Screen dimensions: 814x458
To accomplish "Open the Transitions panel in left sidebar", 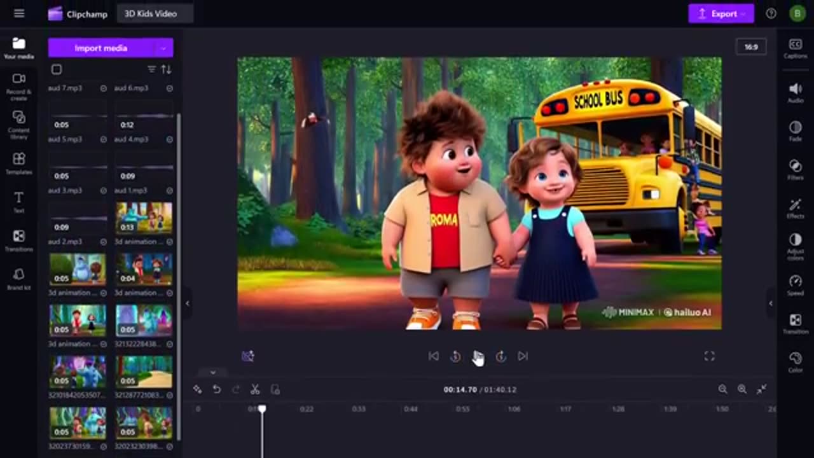I will click(x=18, y=240).
